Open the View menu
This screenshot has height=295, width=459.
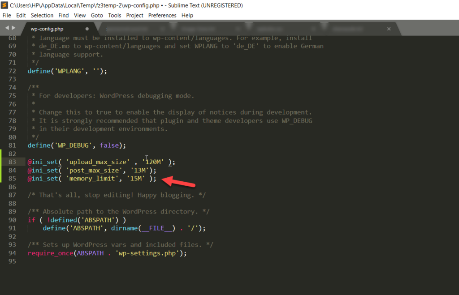pos(80,15)
